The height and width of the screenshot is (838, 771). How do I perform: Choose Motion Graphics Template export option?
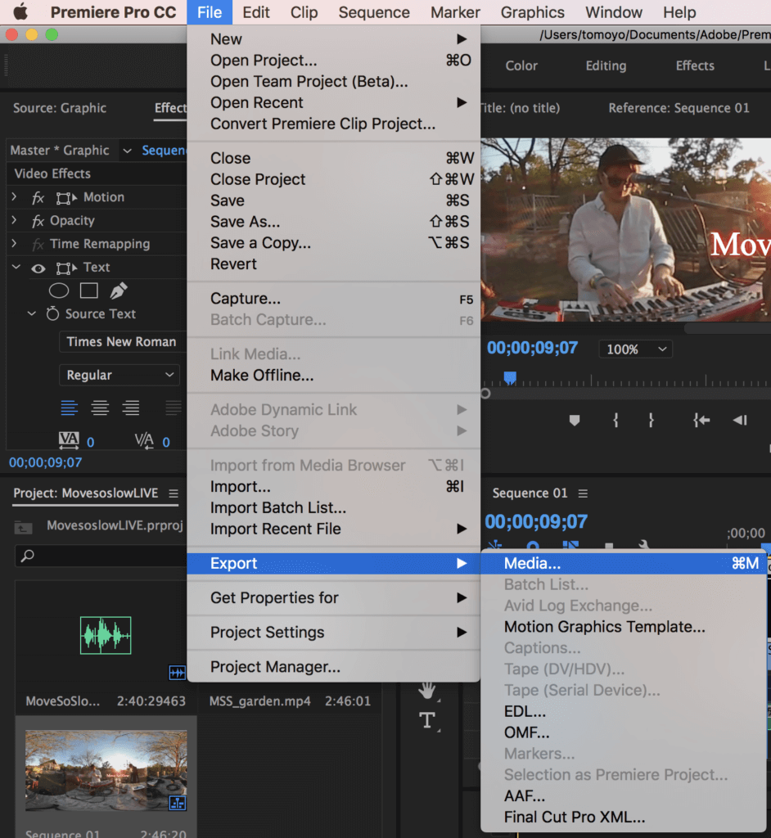pyautogui.click(x=624, y=627)
